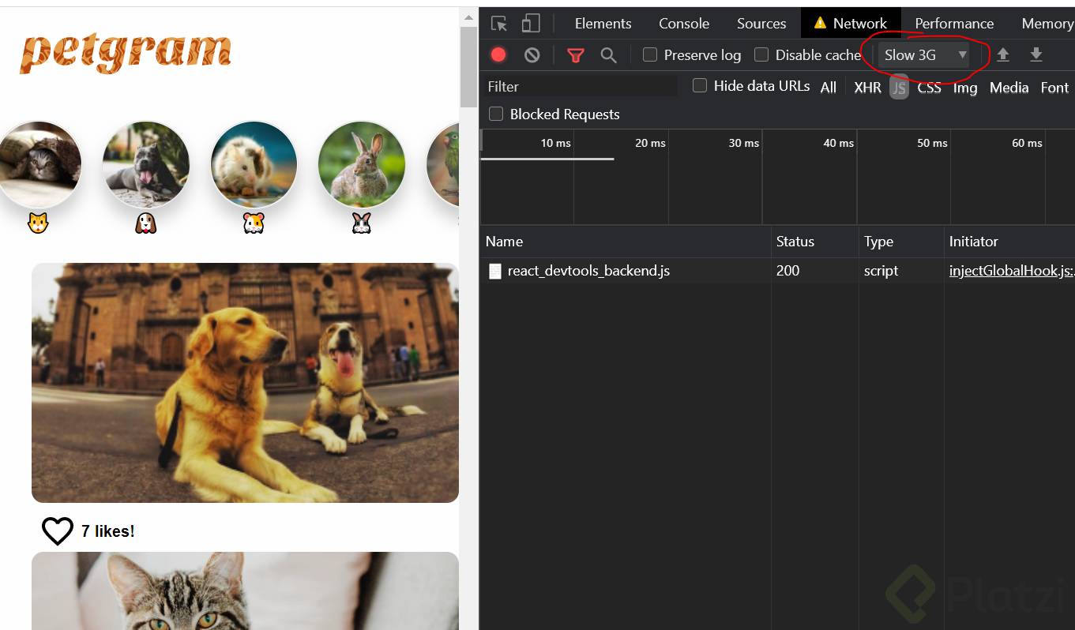Open the Slow 3G throttling dropdown
The width and height of the screenshot is (1075, 630).
coord(925,54)
